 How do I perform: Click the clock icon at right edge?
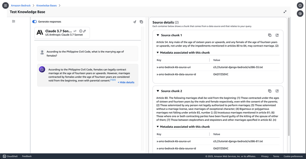pos(300,14)
